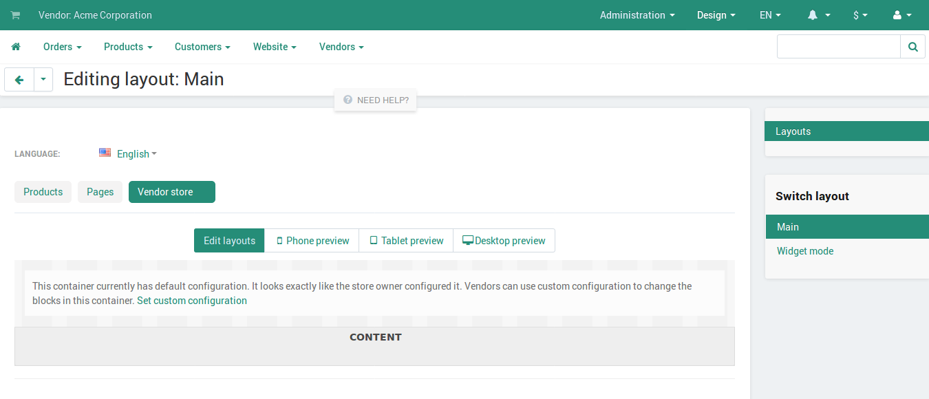Viewport: 929px width, 399px height.
Task: Click the CONTENT container block
Action: coord(374,346)
